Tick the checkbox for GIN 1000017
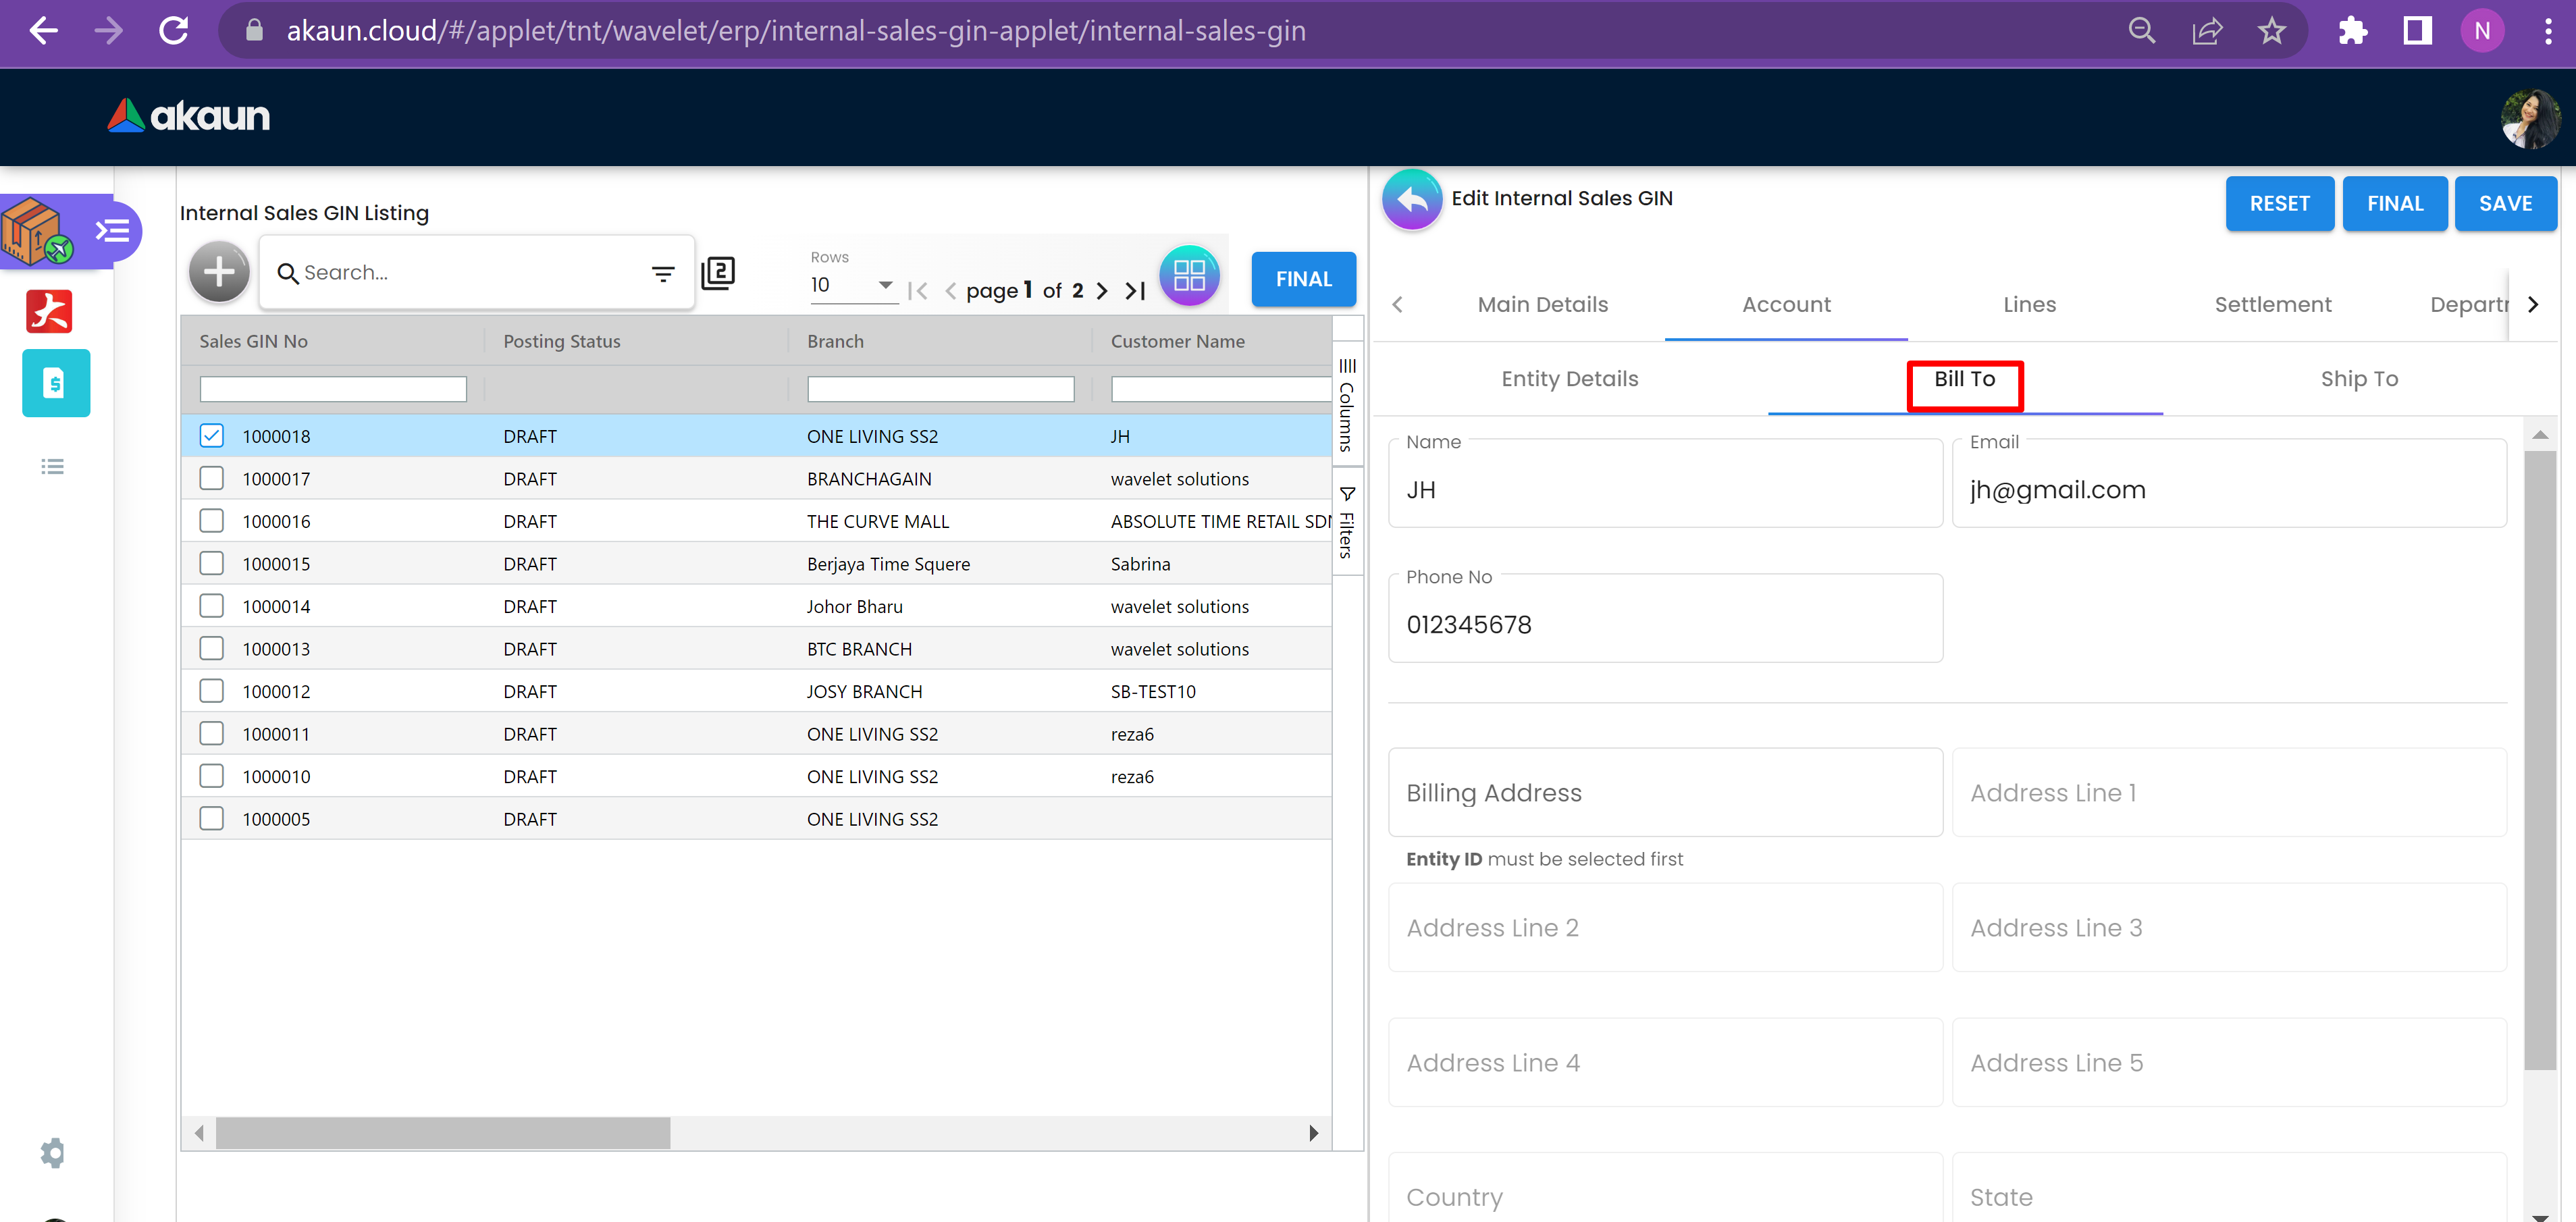 pyautogui.click(x=211, y=478)
